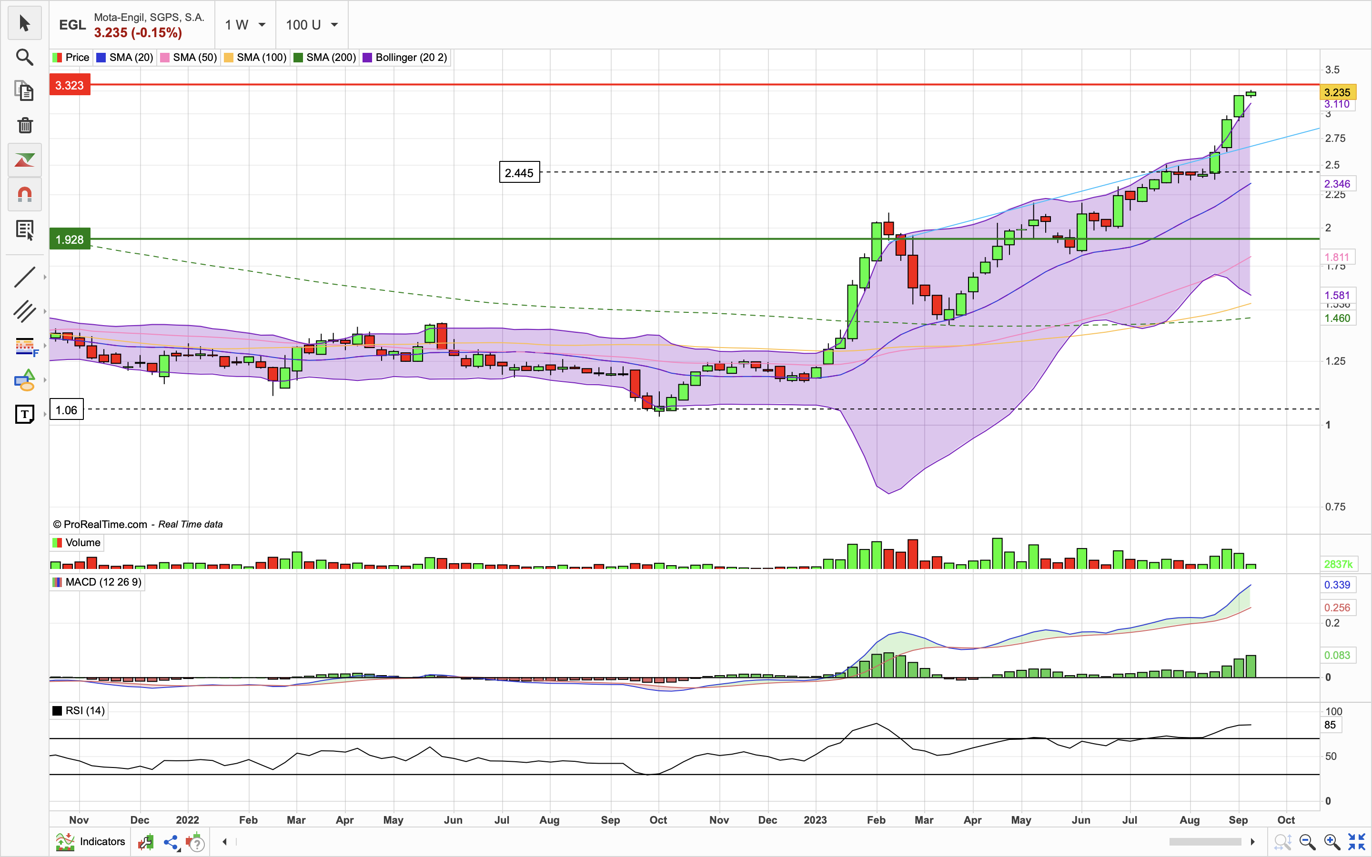Toggle the magnet snap tool
1372x857 pixels.
pyautogui.click(x=24, y=194)
